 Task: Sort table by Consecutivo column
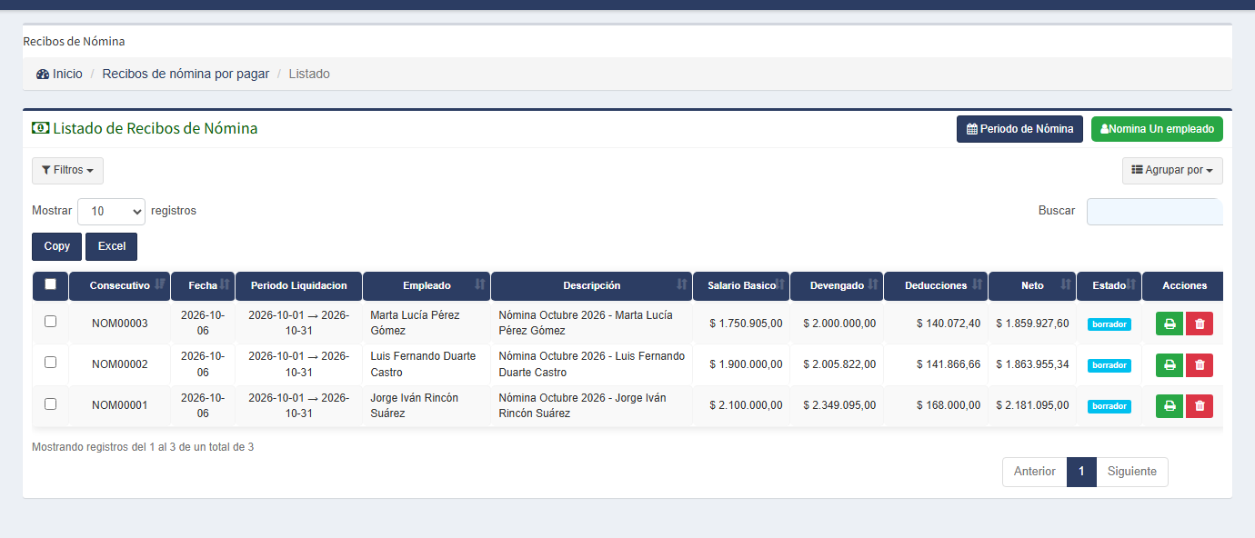[119, 285]
